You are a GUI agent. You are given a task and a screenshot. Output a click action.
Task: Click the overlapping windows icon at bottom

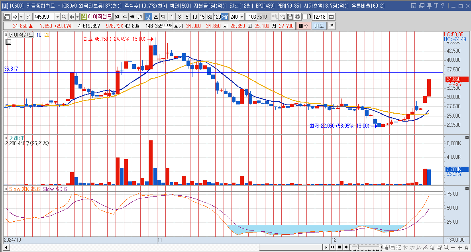point(392,247)
